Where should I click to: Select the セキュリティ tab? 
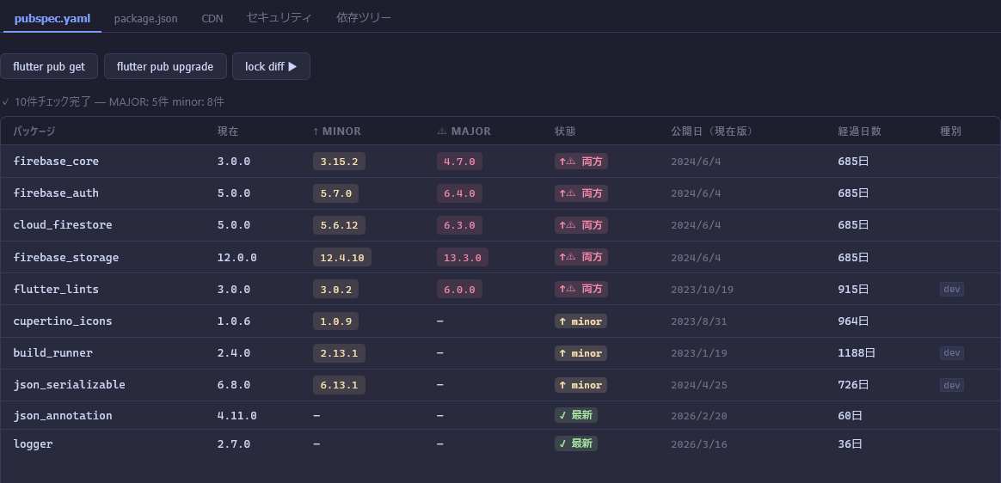coord(279,18)
